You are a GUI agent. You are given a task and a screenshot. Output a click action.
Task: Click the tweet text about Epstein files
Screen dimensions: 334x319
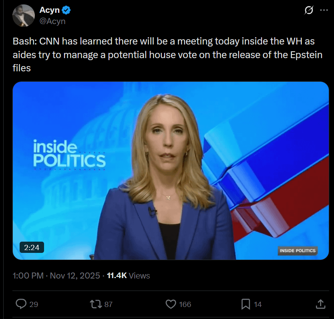(x=167, y=55)
